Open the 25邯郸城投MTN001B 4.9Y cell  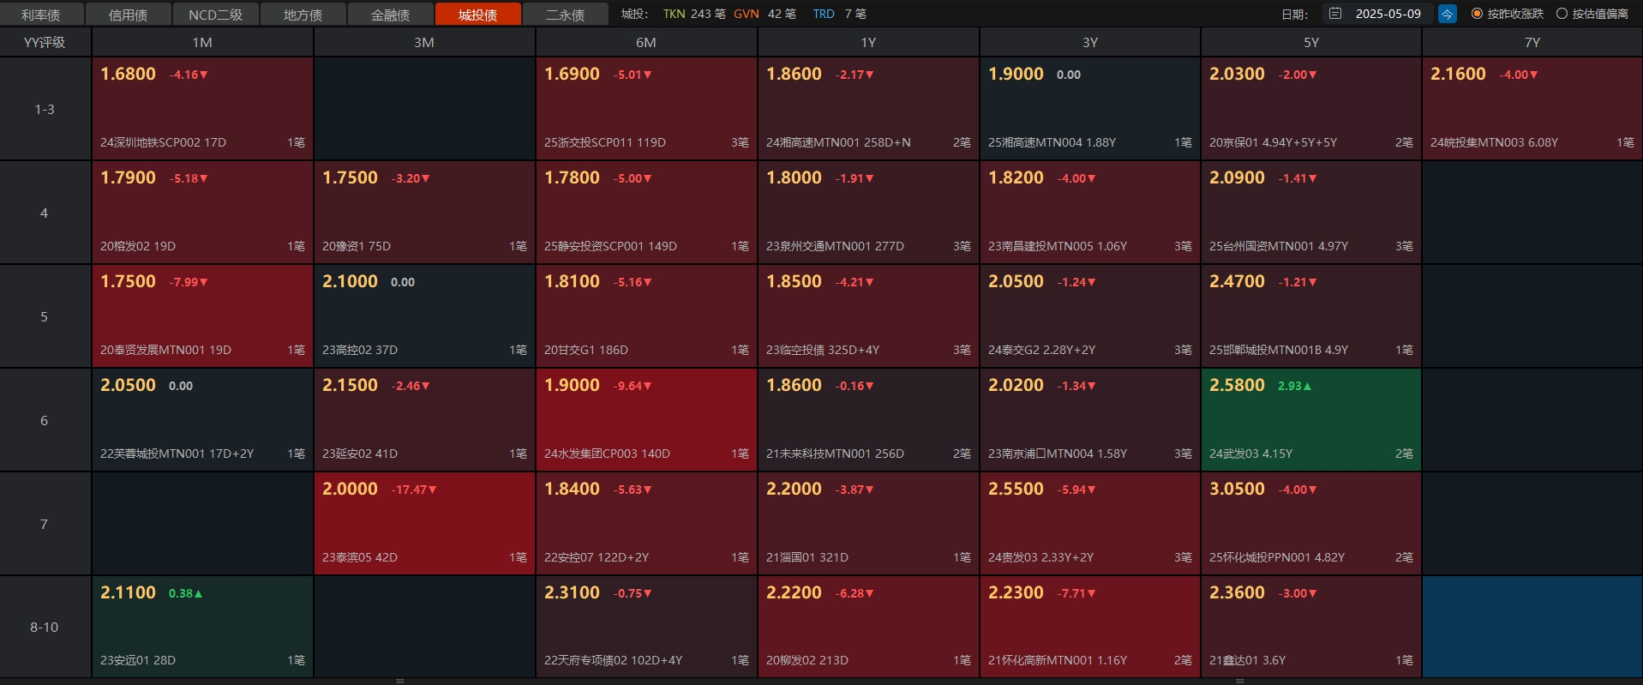click(x=1311, y=316)
